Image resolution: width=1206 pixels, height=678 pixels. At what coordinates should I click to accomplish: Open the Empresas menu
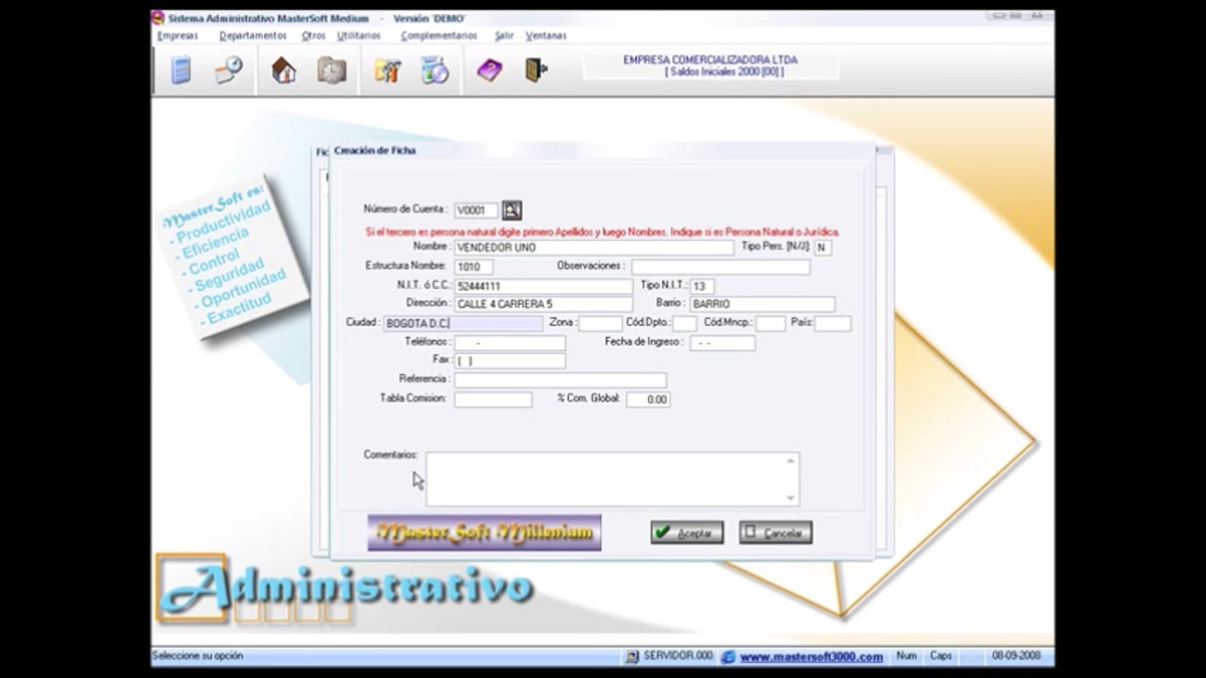[x=178, y=36]
